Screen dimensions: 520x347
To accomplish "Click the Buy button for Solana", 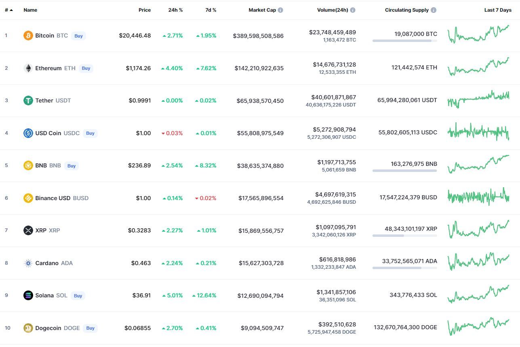I will pos(78,296).
